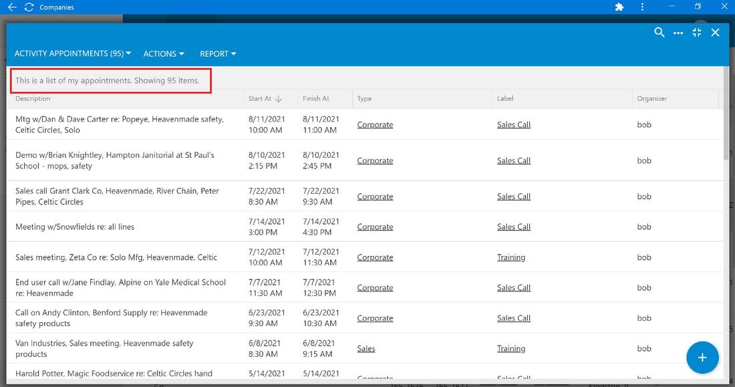Select the Mtg w/Dan & Dave Carter appointment
The width and height of the screenshot is (735, 387).
(120, 125)
